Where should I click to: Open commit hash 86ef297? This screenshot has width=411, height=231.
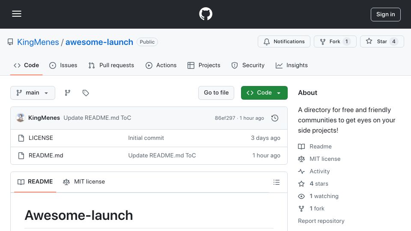(x=225, y=118)
